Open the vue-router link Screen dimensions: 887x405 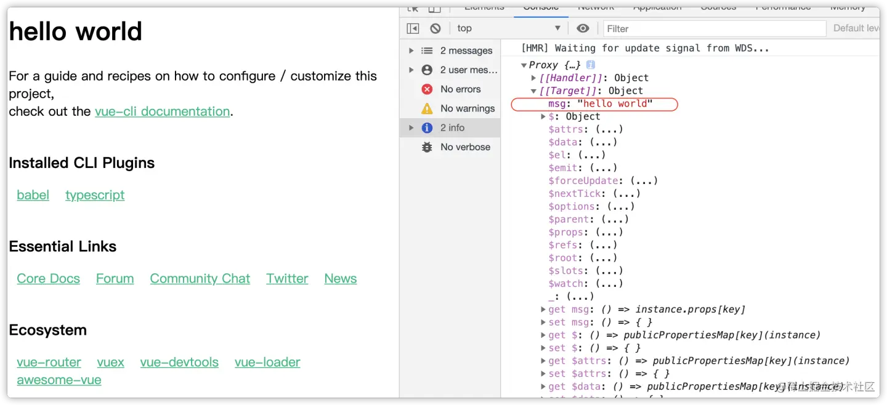click(x=49, y=363)
